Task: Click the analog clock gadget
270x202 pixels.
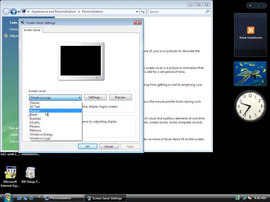Action: point(250,106)
